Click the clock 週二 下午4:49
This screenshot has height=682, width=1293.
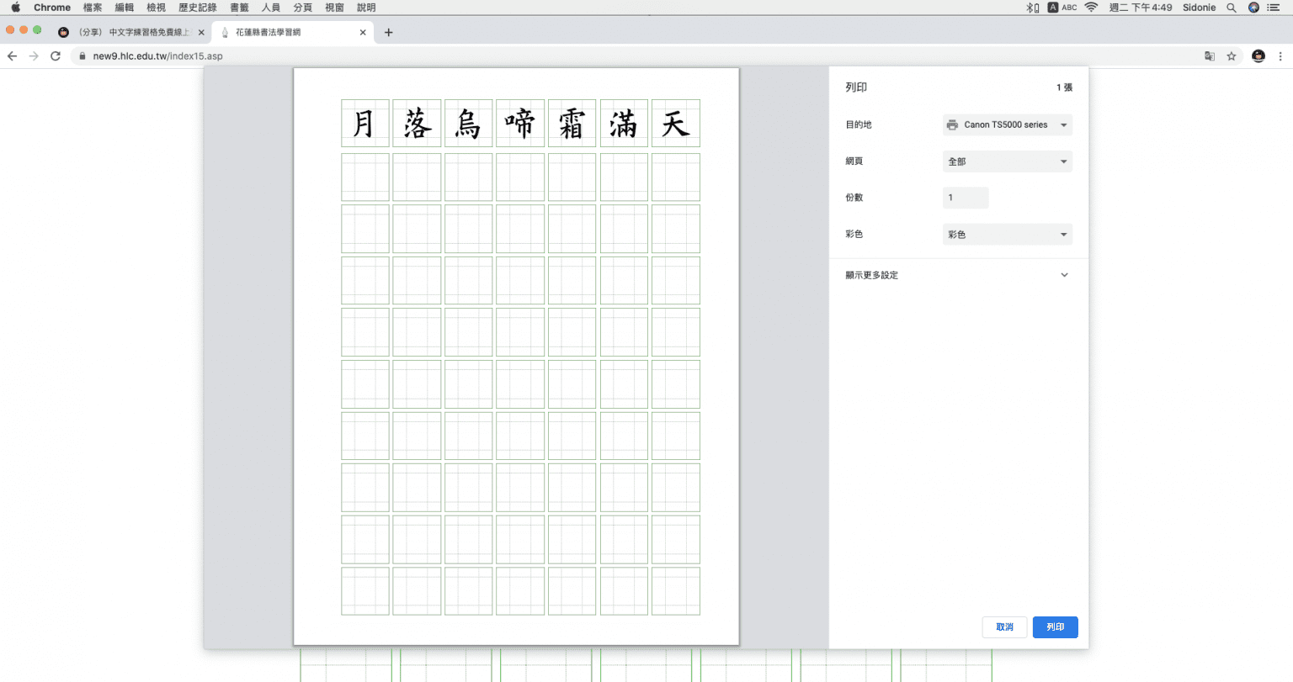point(1141,8)
